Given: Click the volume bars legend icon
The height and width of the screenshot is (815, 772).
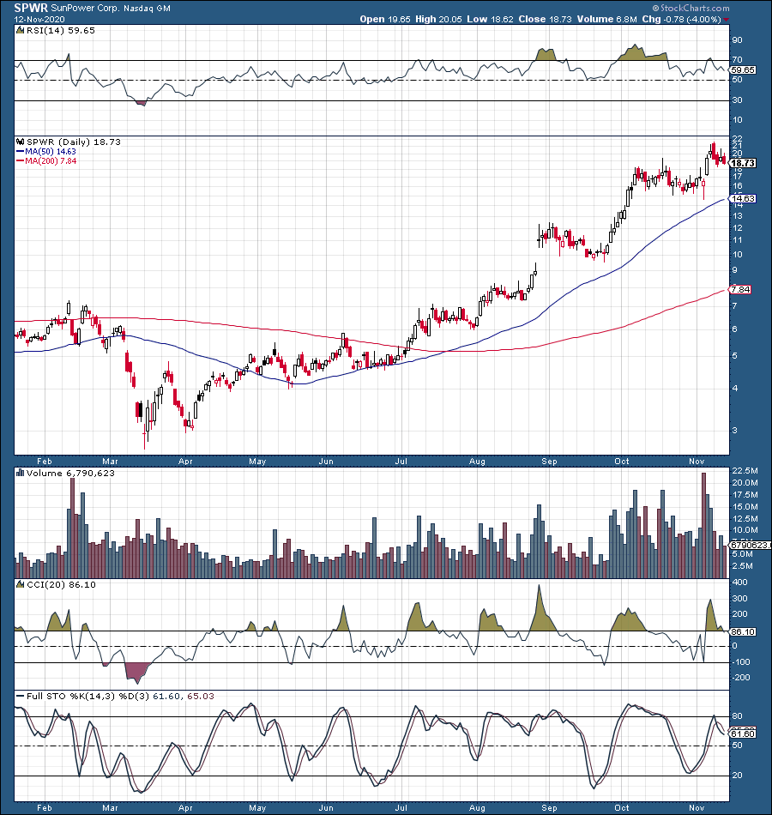Looking at the screenshot, I should tap(21, 473).
